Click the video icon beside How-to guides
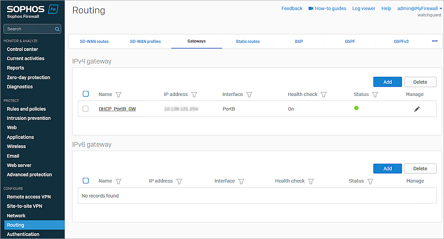The image size is (444, 239). coord(311,8)
